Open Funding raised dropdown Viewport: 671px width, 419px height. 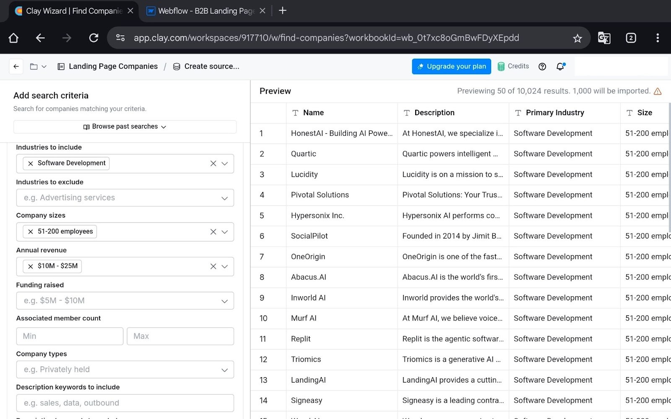pos(125,301)
